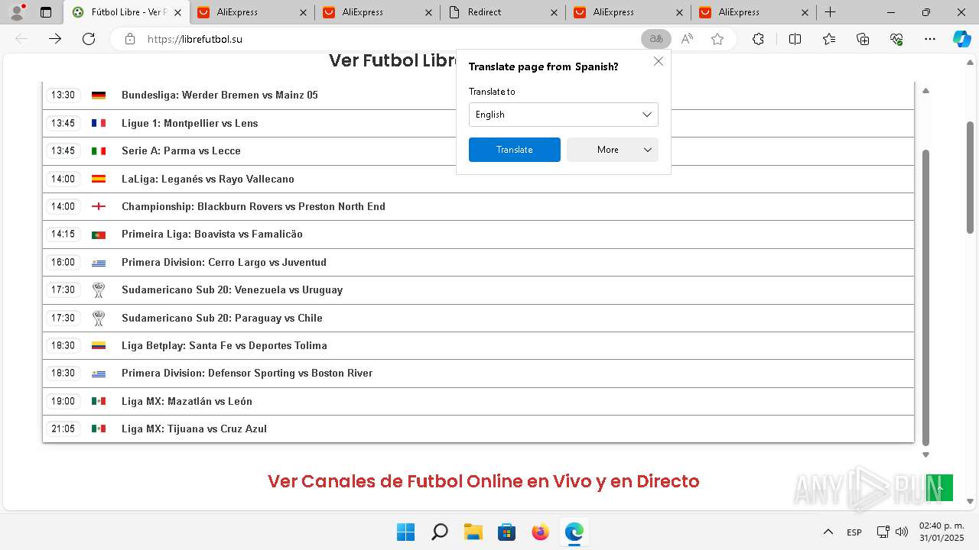Screen dimensions: 979x550
Task: Close the Redirect tab
Action: 554,12
